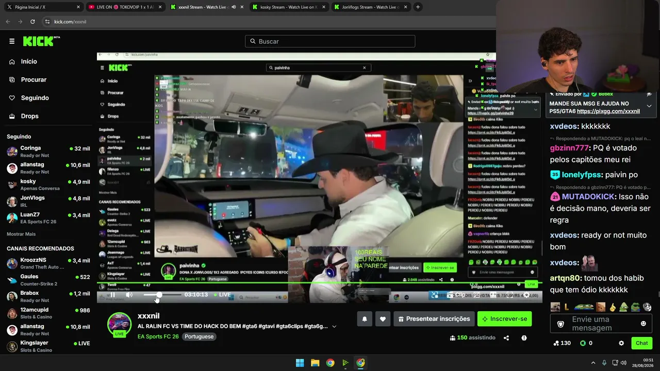Send message with Chat button
660x371 pixels.
[x=641, y=343]
